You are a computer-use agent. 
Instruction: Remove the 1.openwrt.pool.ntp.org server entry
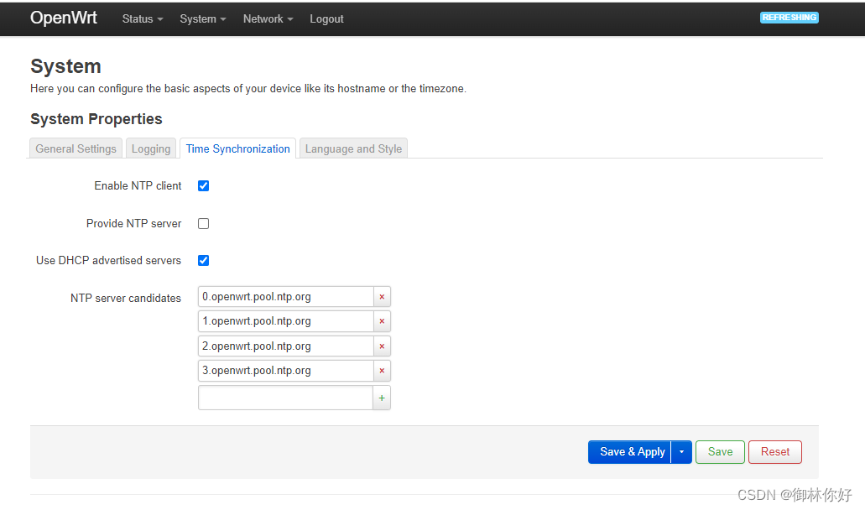(x=382, y=321)
